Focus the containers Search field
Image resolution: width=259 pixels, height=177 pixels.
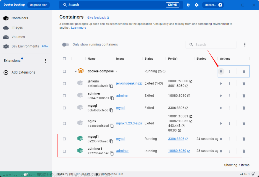click(x=211, y=45)
